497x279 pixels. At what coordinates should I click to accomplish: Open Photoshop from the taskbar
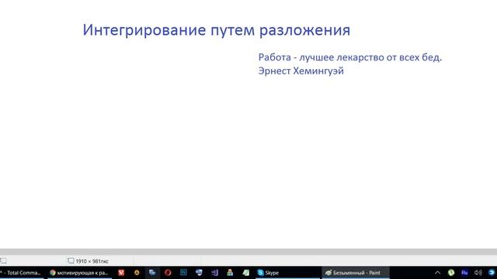[183, 273]
